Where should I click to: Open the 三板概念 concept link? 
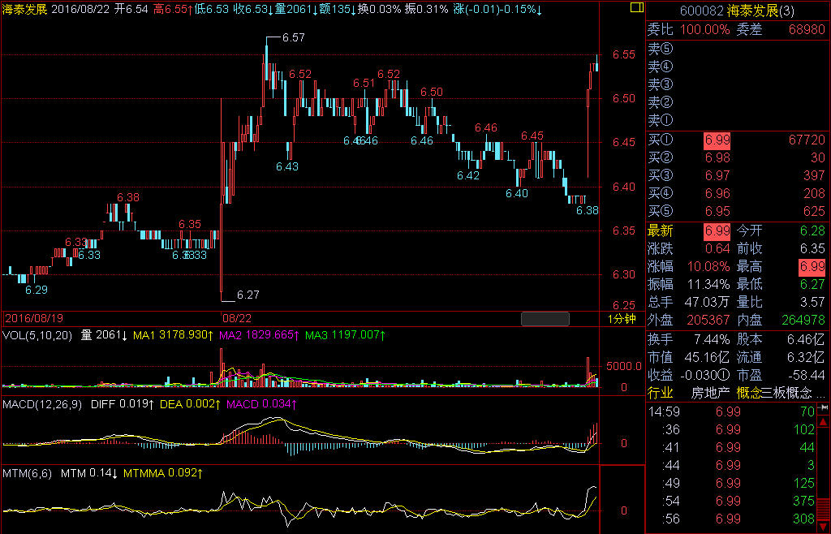787,393
